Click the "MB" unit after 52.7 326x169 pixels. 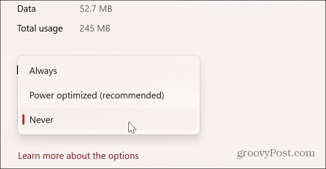105,9
